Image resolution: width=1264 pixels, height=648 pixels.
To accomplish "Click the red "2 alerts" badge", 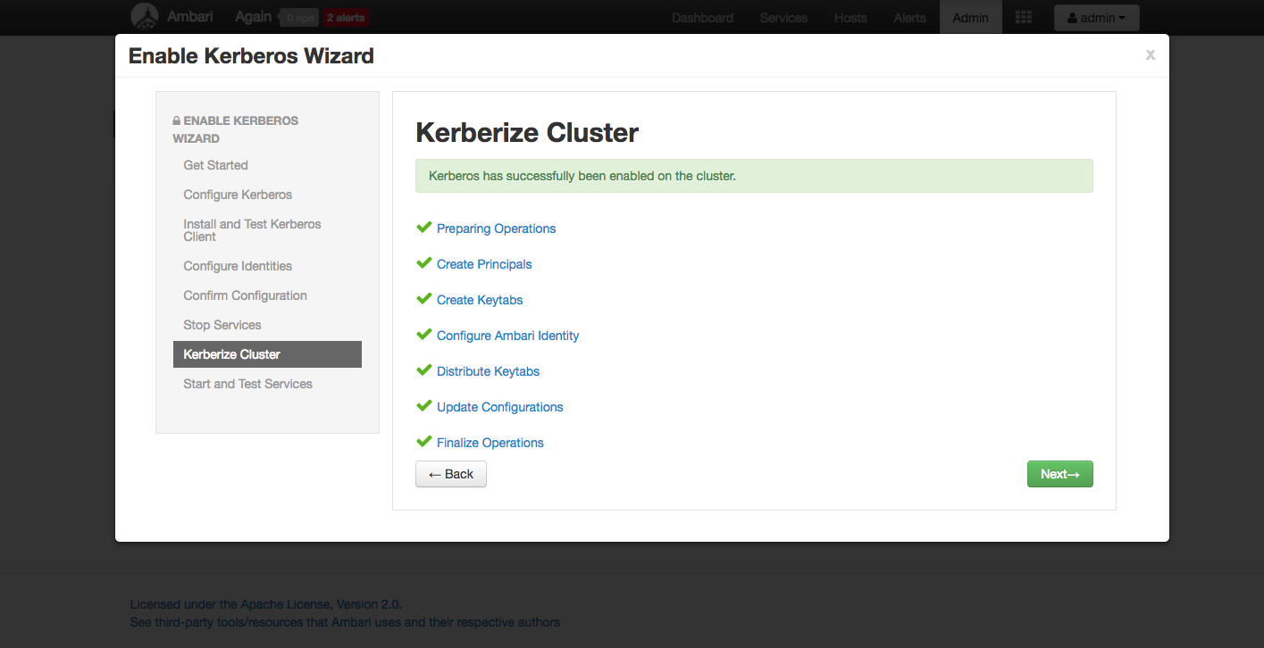I will pyautogui.click(x=346, y=16).
